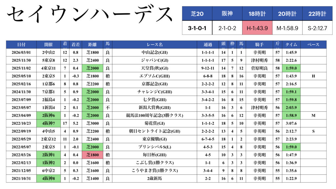Select the 芝20 summary header cell

coord(197,14)
